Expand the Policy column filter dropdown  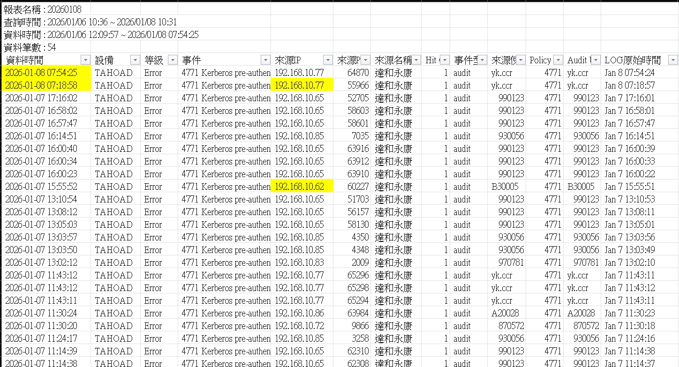558,60
